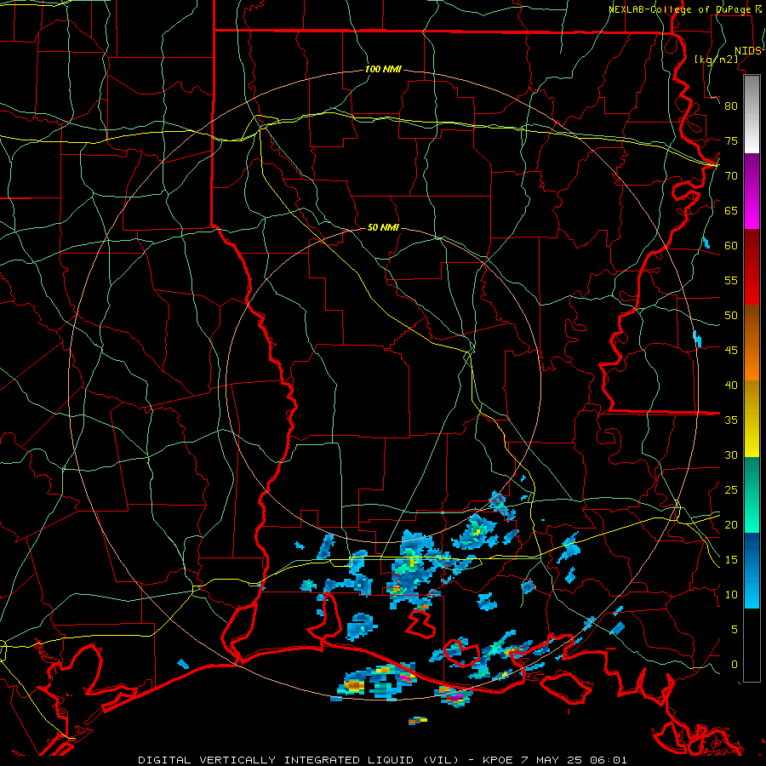Click the legend value 20

point(731,524)
